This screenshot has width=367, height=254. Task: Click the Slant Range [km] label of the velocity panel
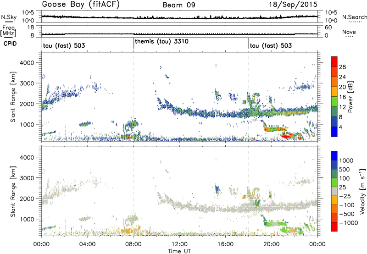[13, 191]
